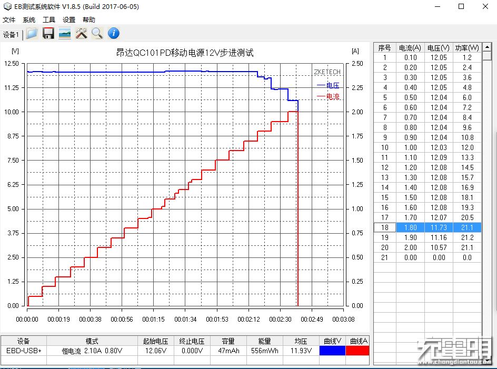
Task: Select row 20 voltage value 10.57
Action: (x=439, y=247)
